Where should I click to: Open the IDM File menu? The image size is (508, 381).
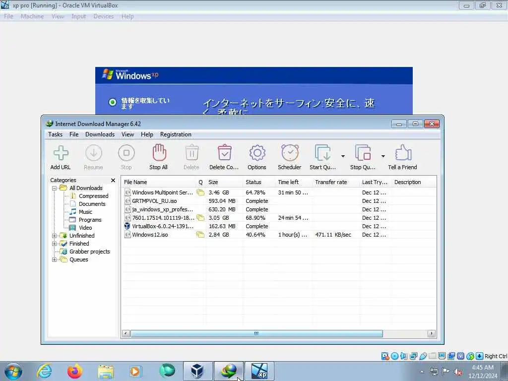(x=74, y=134)
